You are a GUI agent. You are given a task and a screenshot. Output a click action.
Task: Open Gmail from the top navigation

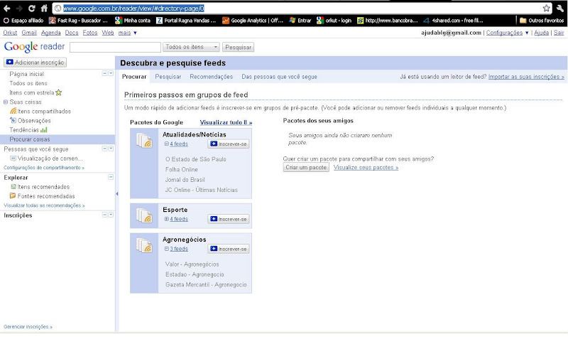29,33
